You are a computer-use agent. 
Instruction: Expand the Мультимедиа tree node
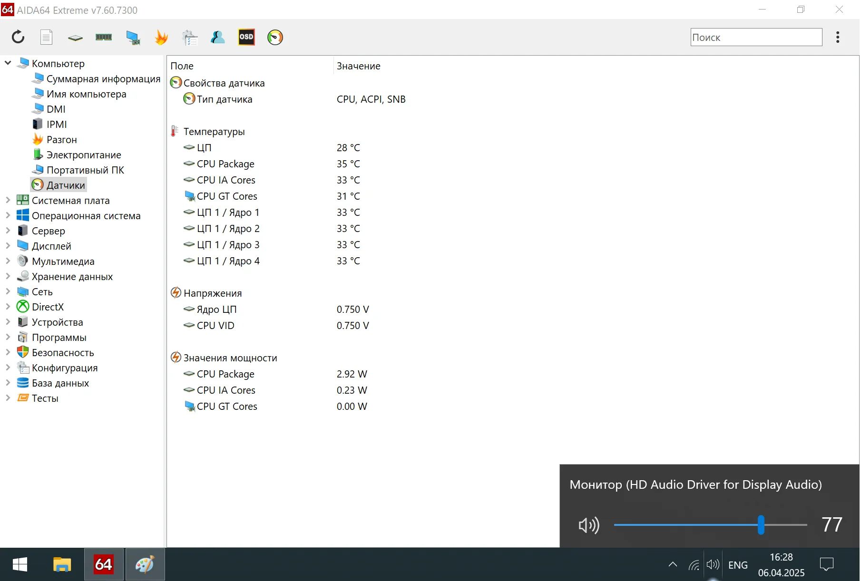[8, 261]
